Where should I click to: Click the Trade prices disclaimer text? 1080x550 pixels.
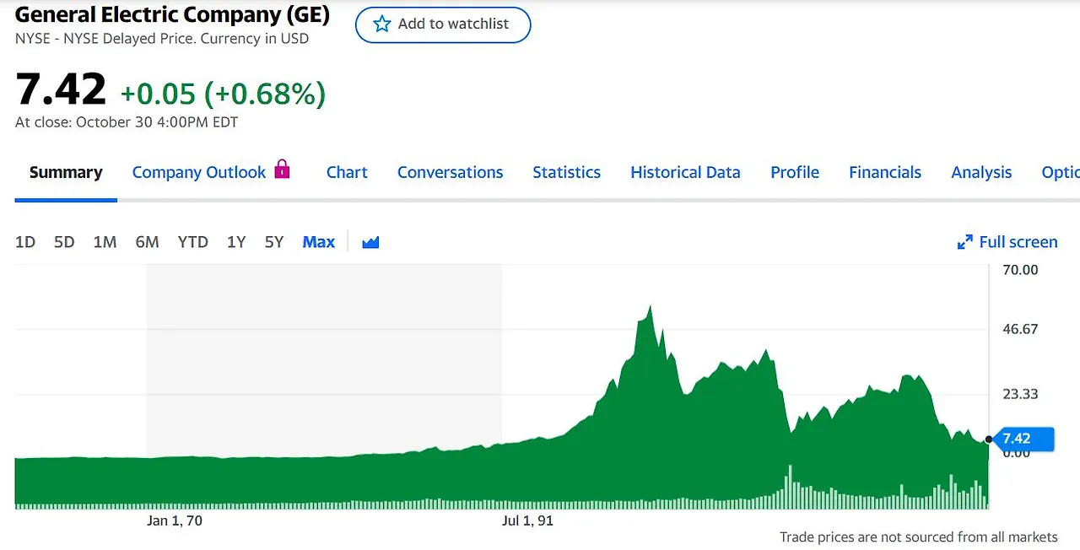tap(918, 537)
